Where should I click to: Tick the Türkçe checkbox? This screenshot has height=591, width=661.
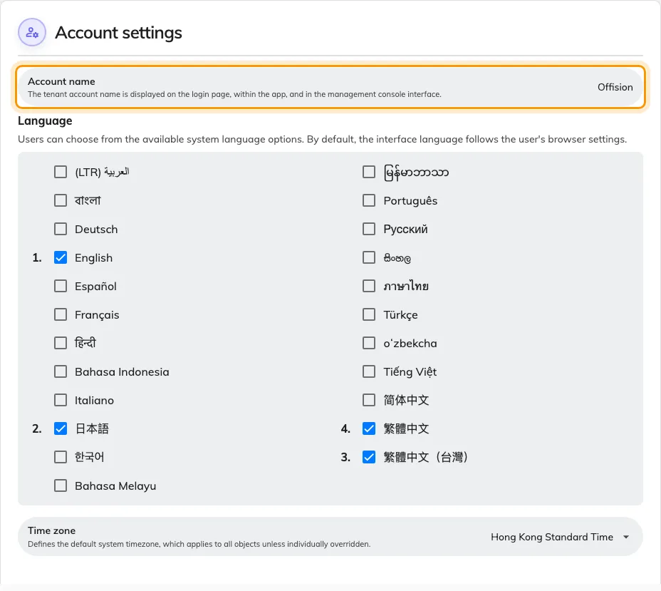369,314
